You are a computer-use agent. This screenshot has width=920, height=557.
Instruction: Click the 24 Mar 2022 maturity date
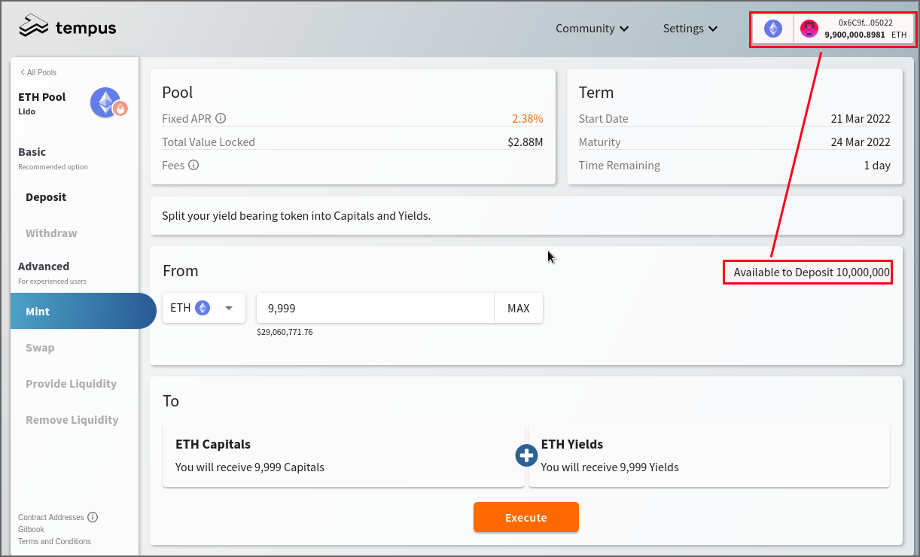point(861,142)
